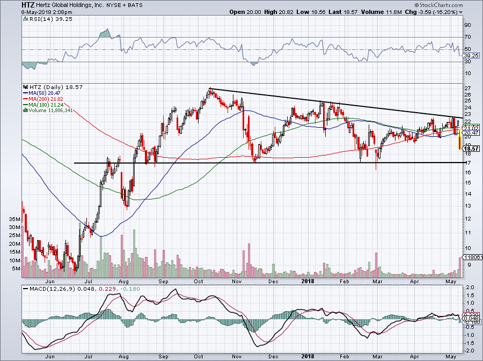The width and height of the screenshot is (483, 361).
Task: Click the 17 label on price axis
Action: click(x=467, y=163)
